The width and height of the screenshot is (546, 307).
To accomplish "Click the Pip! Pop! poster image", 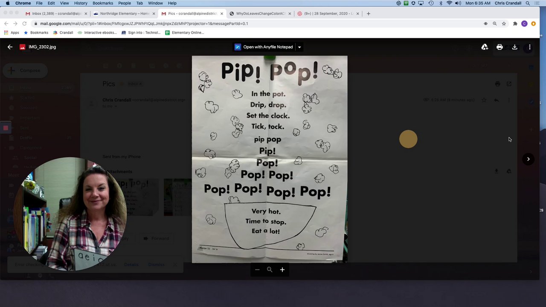I will pos(270,159).
